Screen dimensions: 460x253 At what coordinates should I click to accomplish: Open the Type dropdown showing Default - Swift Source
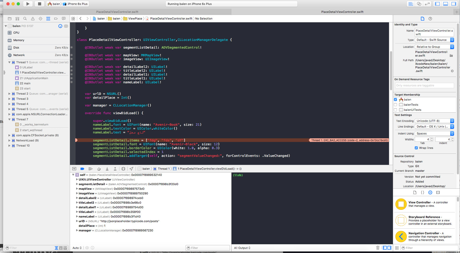(x=434, y=40)
